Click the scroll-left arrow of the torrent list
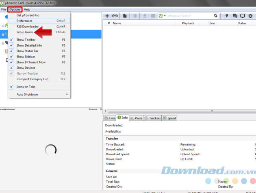The width and height of the screenshot is (256, 193). click(x=105, y=111)
